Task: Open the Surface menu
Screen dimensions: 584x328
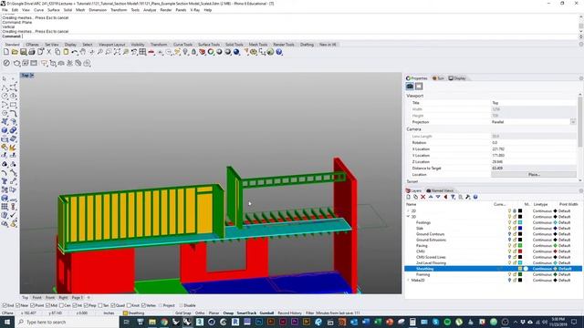Action: [53, 10]
